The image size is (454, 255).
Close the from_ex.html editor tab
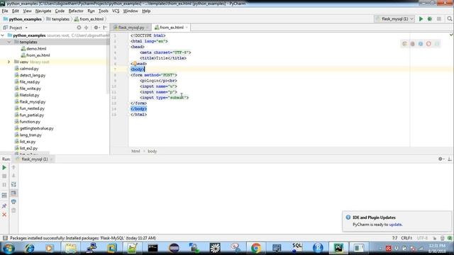187,28
